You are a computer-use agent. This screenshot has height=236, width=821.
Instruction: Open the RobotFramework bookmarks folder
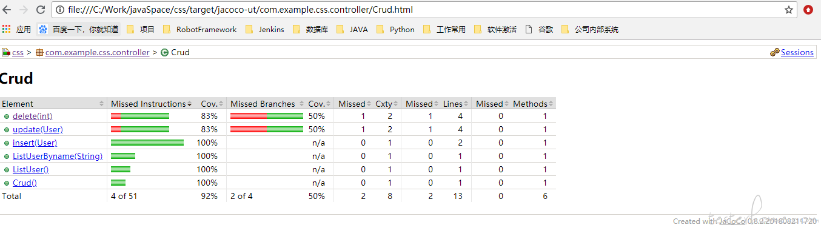[x=199, y=29]
